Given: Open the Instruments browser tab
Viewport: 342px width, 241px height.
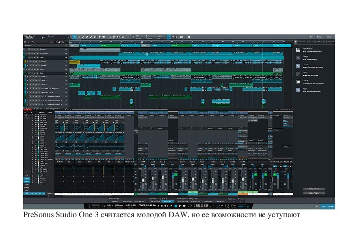Looking at the screenshot, I should (301, 42).
